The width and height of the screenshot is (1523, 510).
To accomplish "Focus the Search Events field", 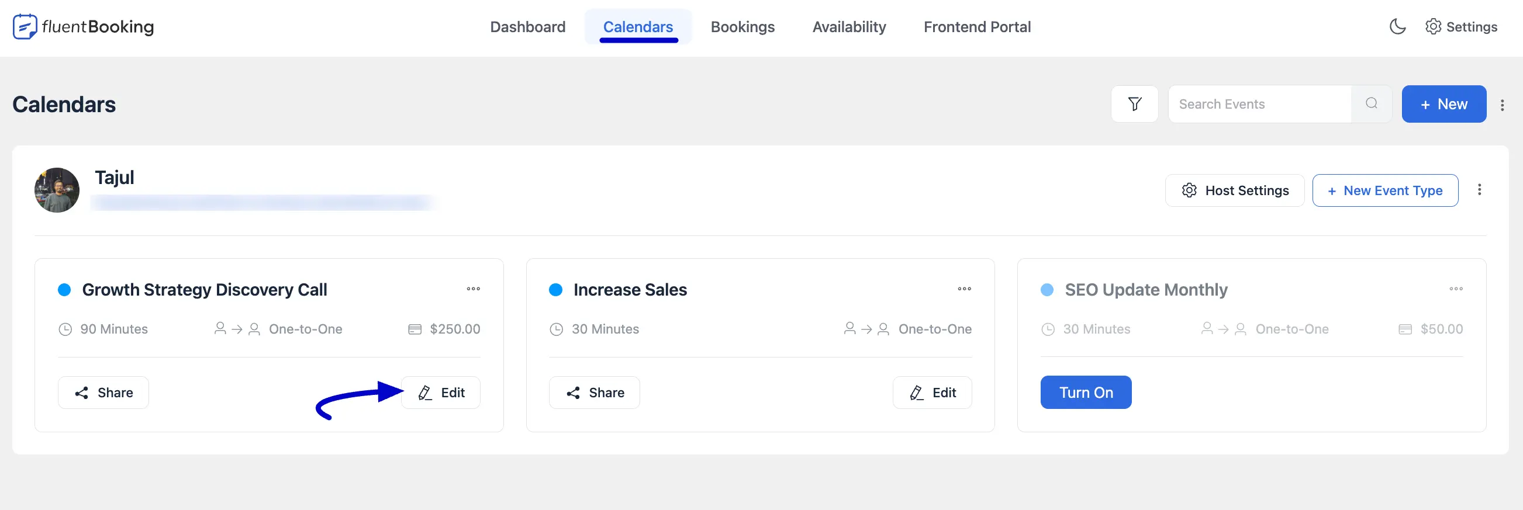I will tap(1259, 104).
